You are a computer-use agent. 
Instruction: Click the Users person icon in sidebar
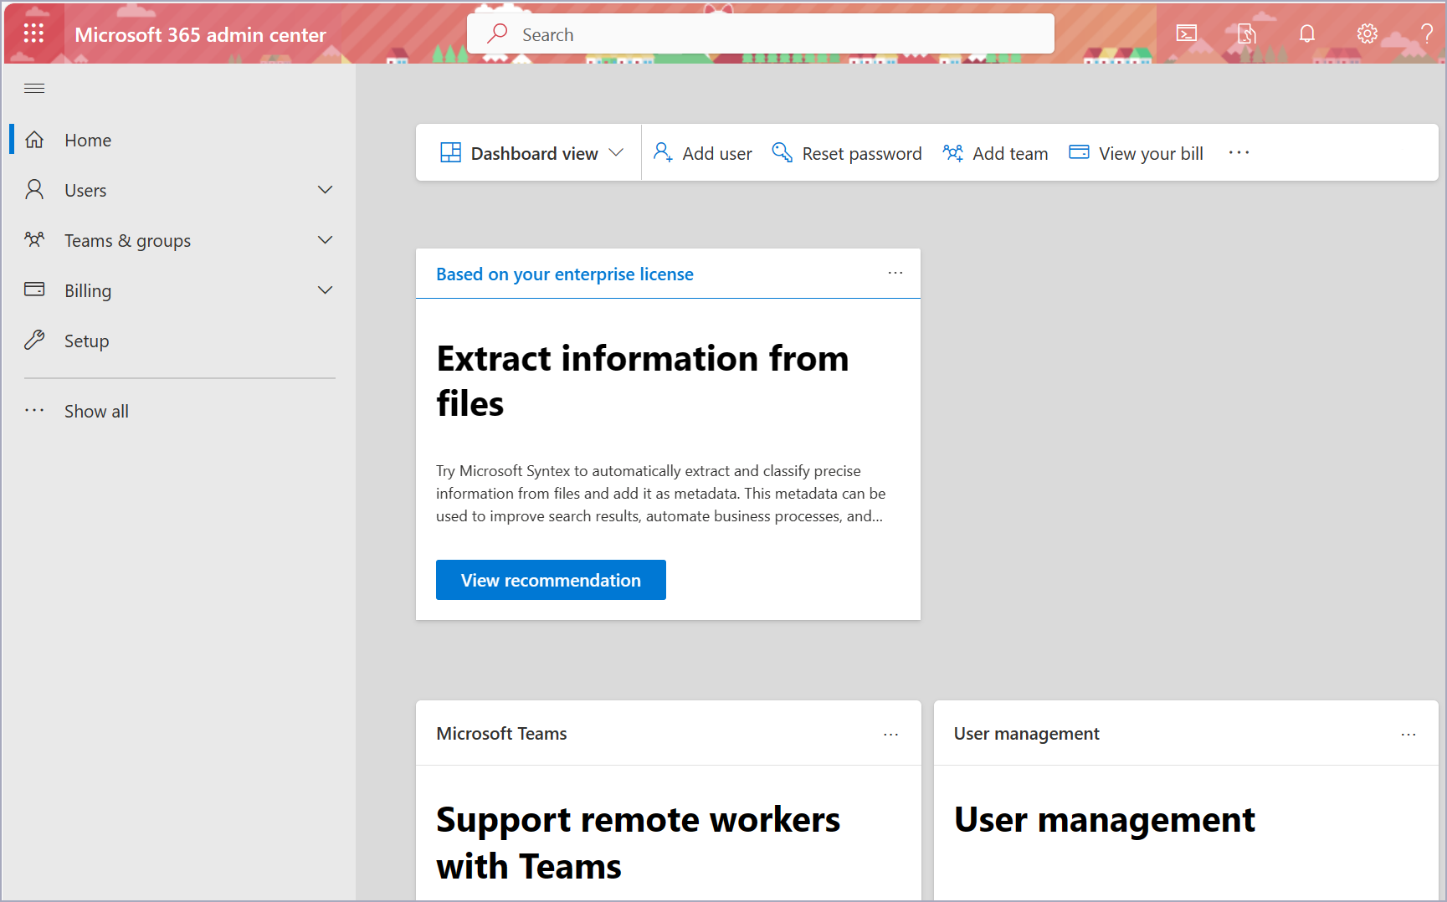tap(34, 190)
